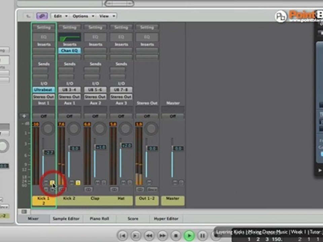323x242 pixels.
Task: Open the UB 3-4 input slot
Action: [x=69, y=90]
